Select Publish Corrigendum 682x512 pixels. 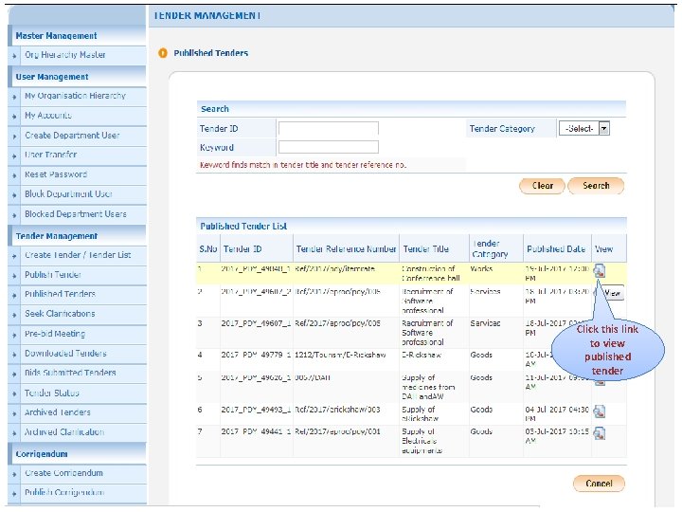pyautogui.click(x=64, y=493)
